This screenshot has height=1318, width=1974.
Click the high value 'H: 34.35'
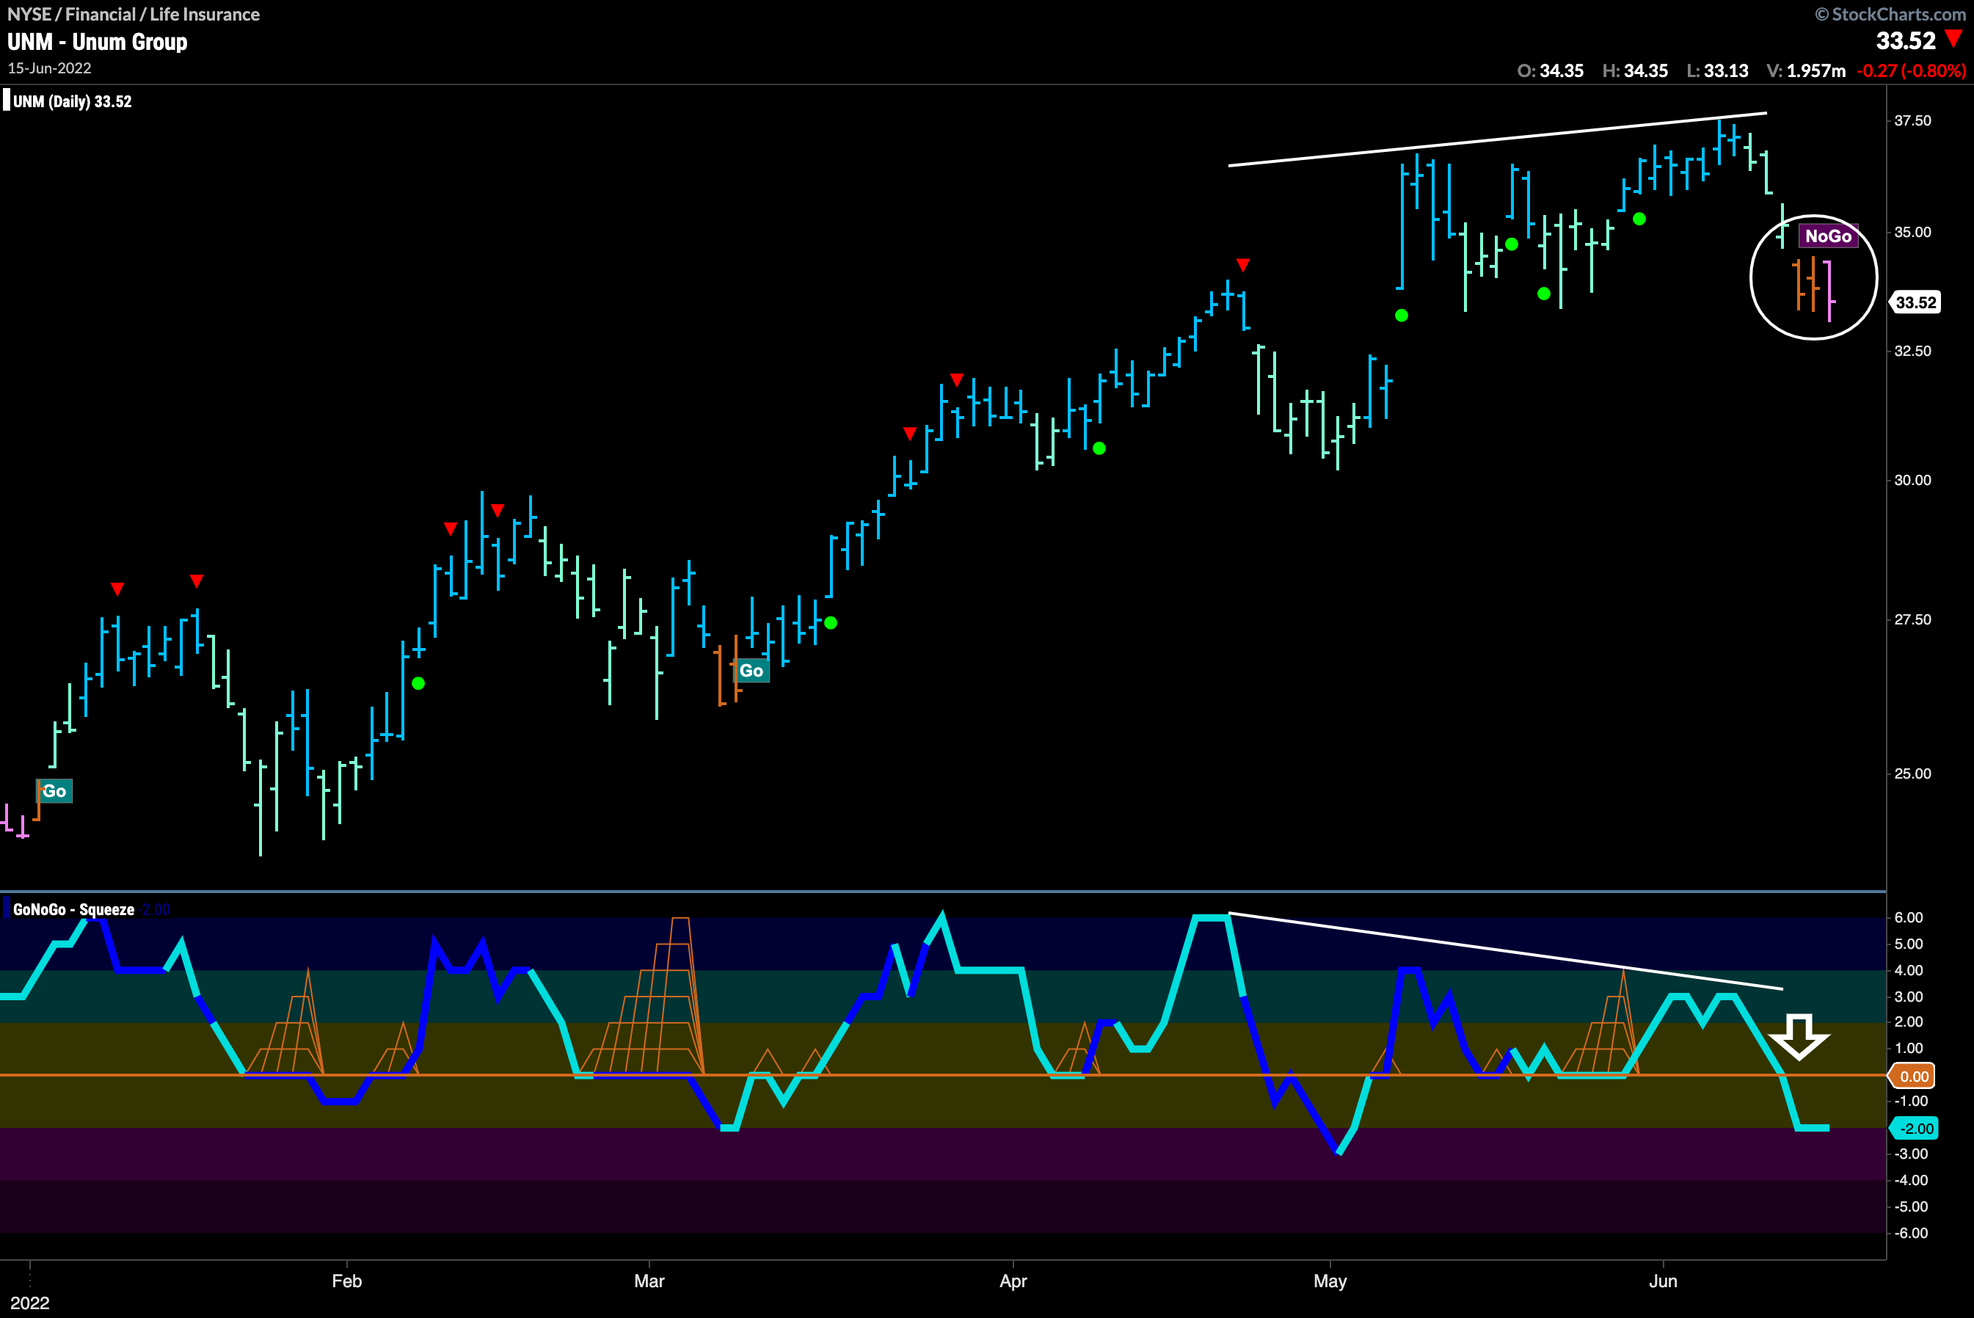tap(1635, 70)
